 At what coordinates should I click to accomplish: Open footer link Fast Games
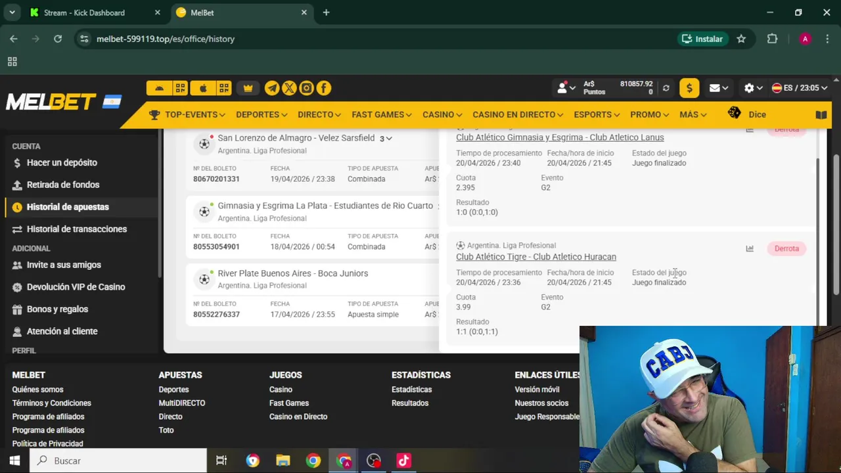coord(289,403)
